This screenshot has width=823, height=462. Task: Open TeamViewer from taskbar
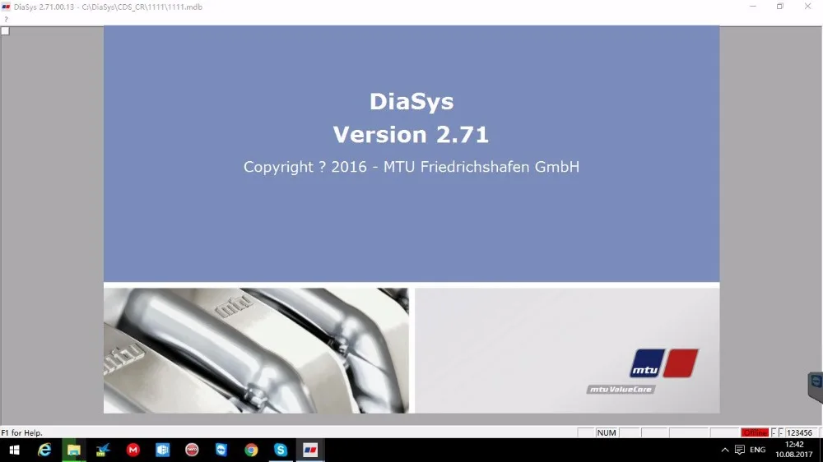point(221,450)
